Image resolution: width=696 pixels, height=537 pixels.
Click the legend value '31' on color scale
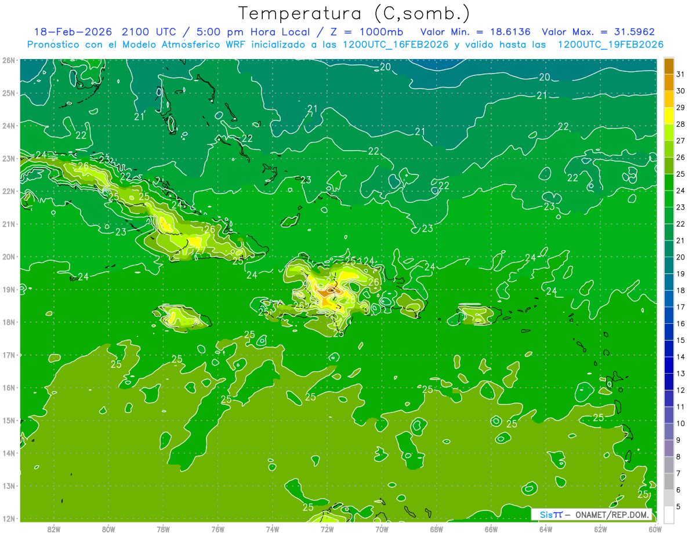coord(680,74)
